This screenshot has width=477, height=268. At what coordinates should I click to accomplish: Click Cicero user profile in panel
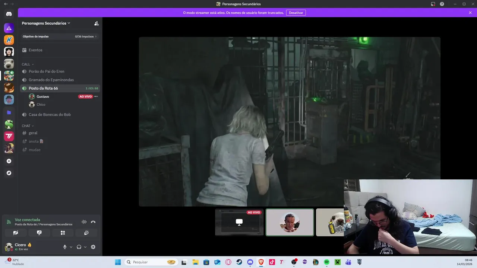(23, 247)
